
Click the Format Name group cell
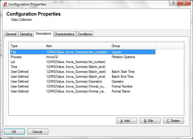pos(121,91)
